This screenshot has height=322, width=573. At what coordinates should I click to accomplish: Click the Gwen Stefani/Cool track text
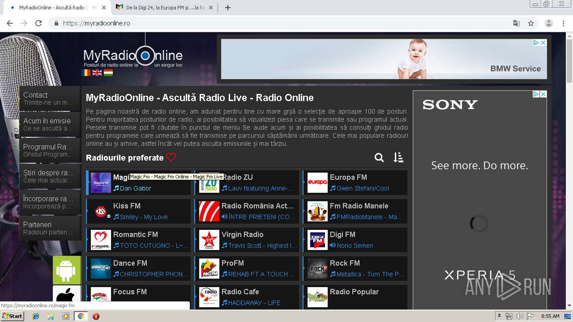point(363,188)
